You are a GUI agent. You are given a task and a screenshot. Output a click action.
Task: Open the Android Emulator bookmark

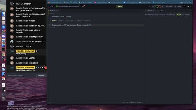click(x=115, y=2)
